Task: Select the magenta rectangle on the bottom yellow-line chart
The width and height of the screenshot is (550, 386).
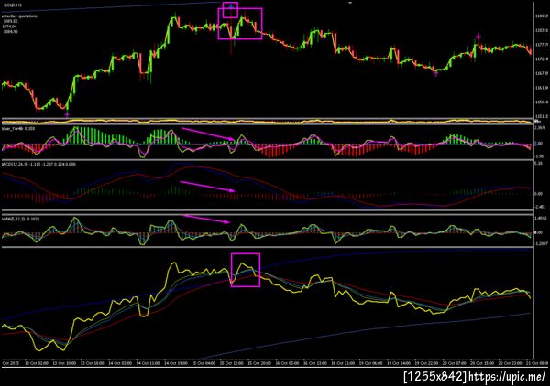Action: pyautogui.click(x=246, y=270)
